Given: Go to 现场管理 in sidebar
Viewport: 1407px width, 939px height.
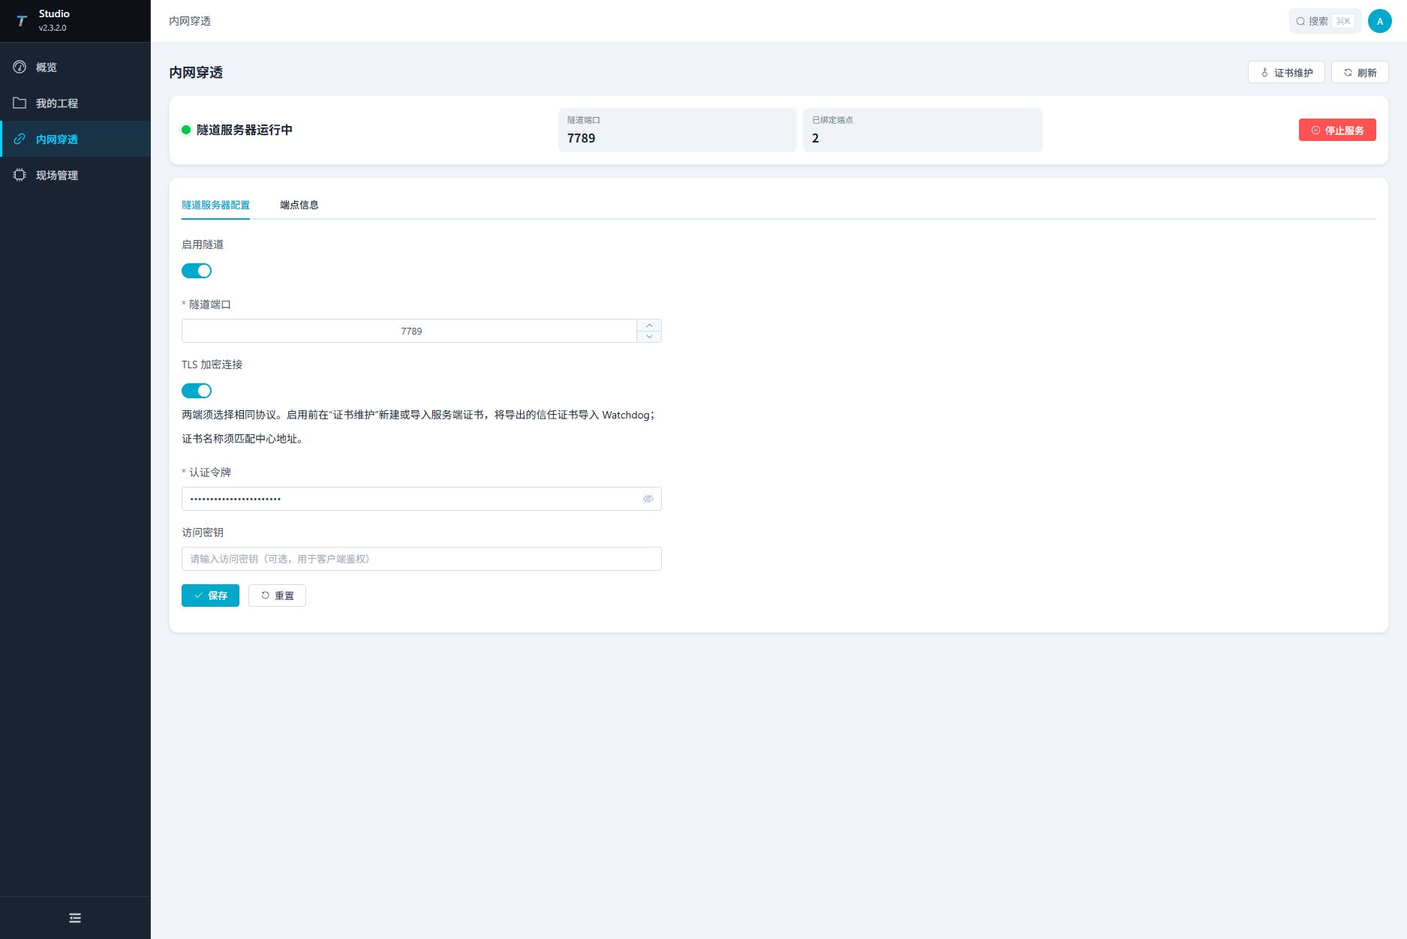Looking at the screenshot, I should click(75, 175).
